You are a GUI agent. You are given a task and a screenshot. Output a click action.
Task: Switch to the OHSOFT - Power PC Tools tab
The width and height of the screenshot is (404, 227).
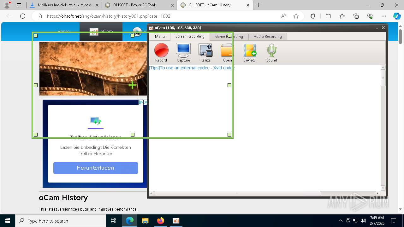pyautogui.click(x=139, y=5)
